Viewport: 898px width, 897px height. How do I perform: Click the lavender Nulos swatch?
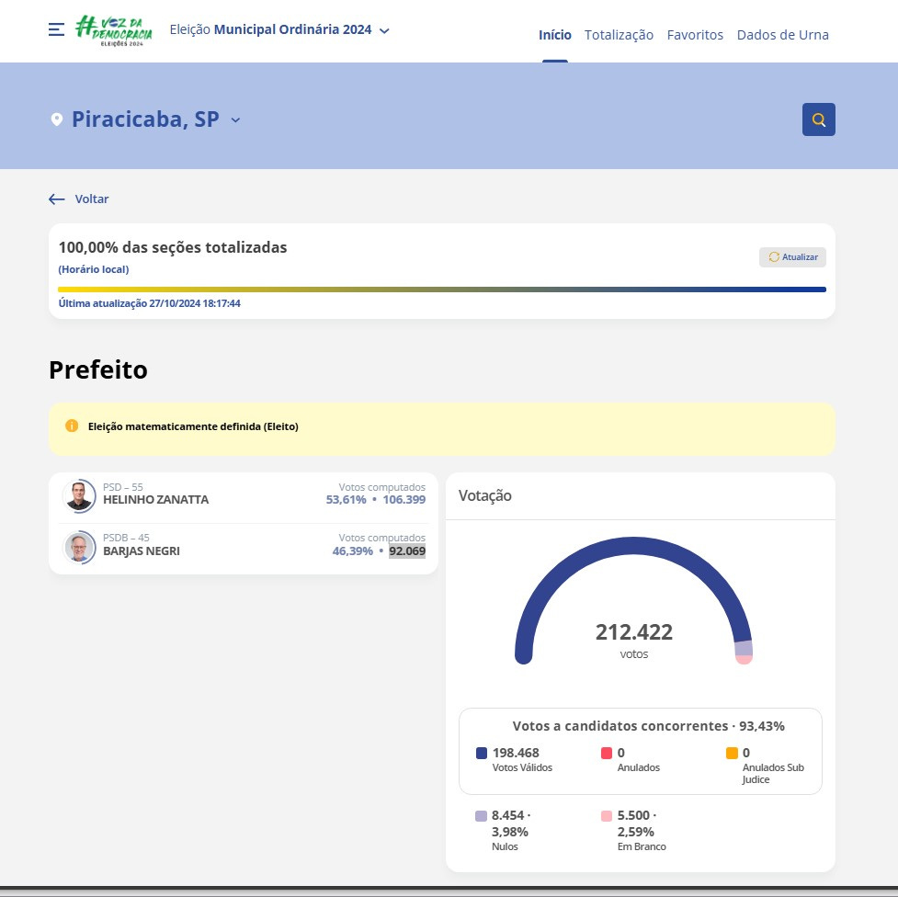tap(481, 816)
